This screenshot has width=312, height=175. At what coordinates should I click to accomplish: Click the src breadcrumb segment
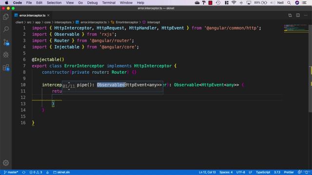[29, 22]
